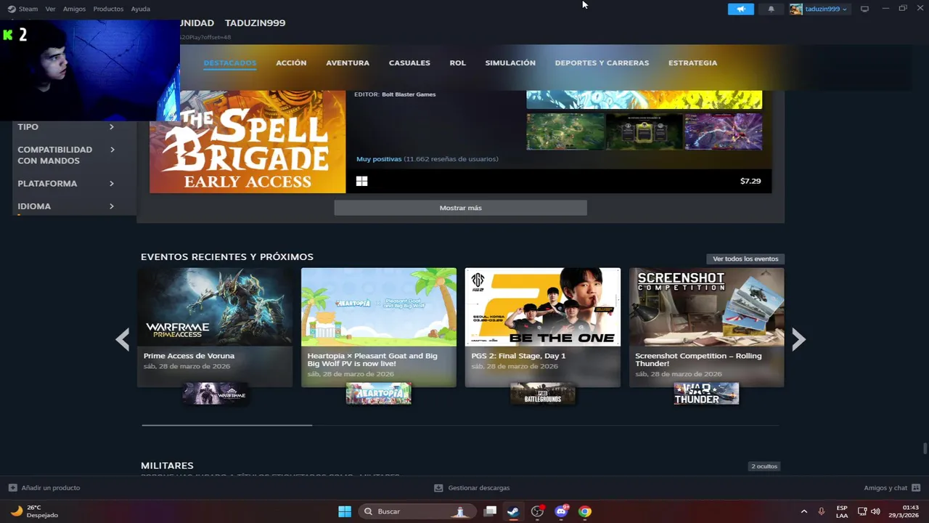The width and height of the screenshot is (929, 523).
Task: Click the 2 ocultos button
Action: coord(764,466)
